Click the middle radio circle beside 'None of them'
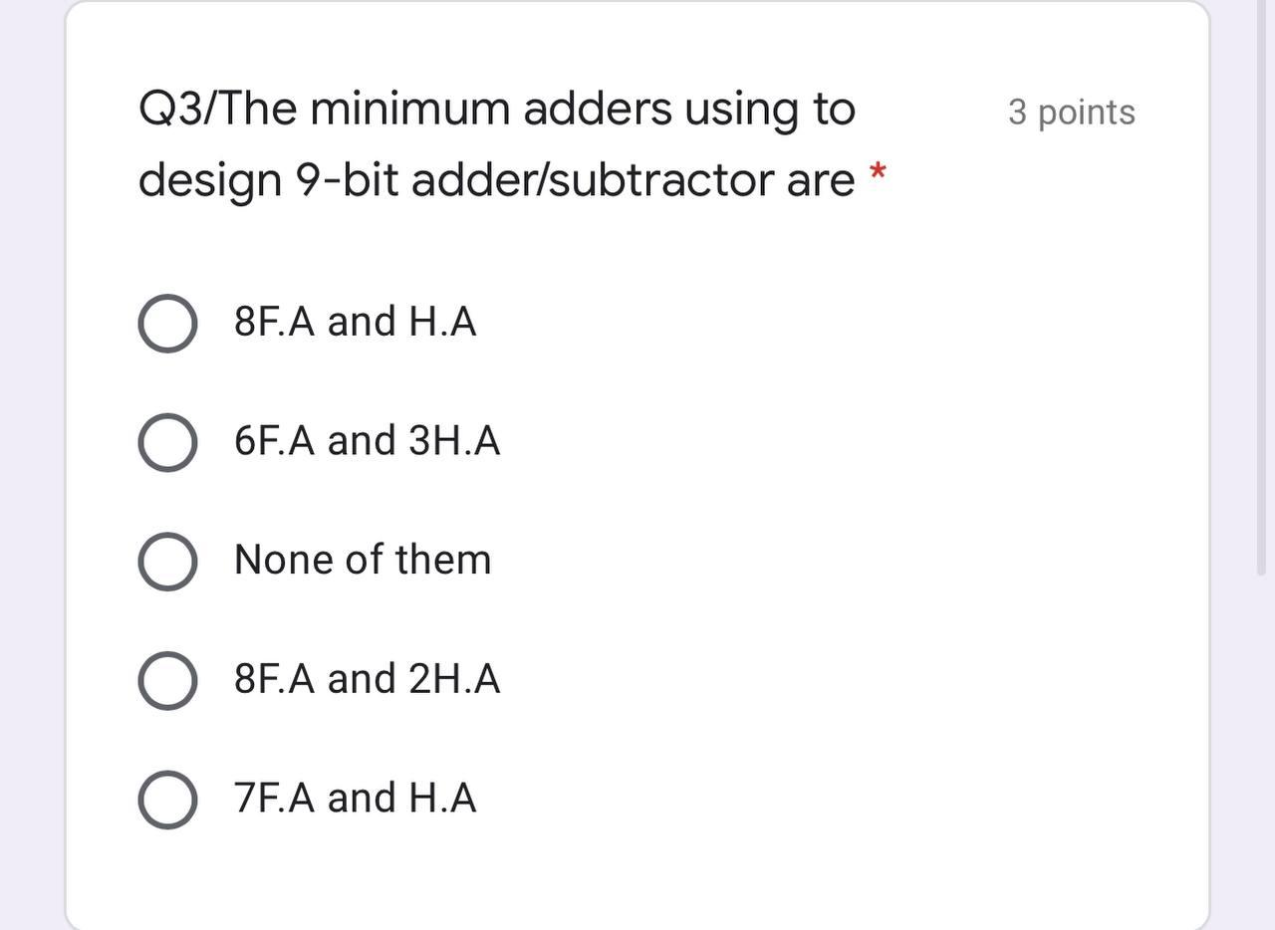The height and width of the screenshot is (930, 1275). [166, 560]
